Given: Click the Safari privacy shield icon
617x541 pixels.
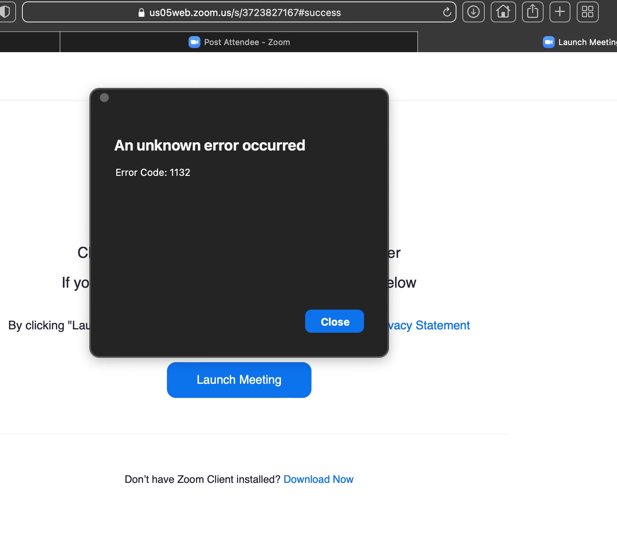Looking at the screenshot, I should pyautogui.click(x=5, y=12).
